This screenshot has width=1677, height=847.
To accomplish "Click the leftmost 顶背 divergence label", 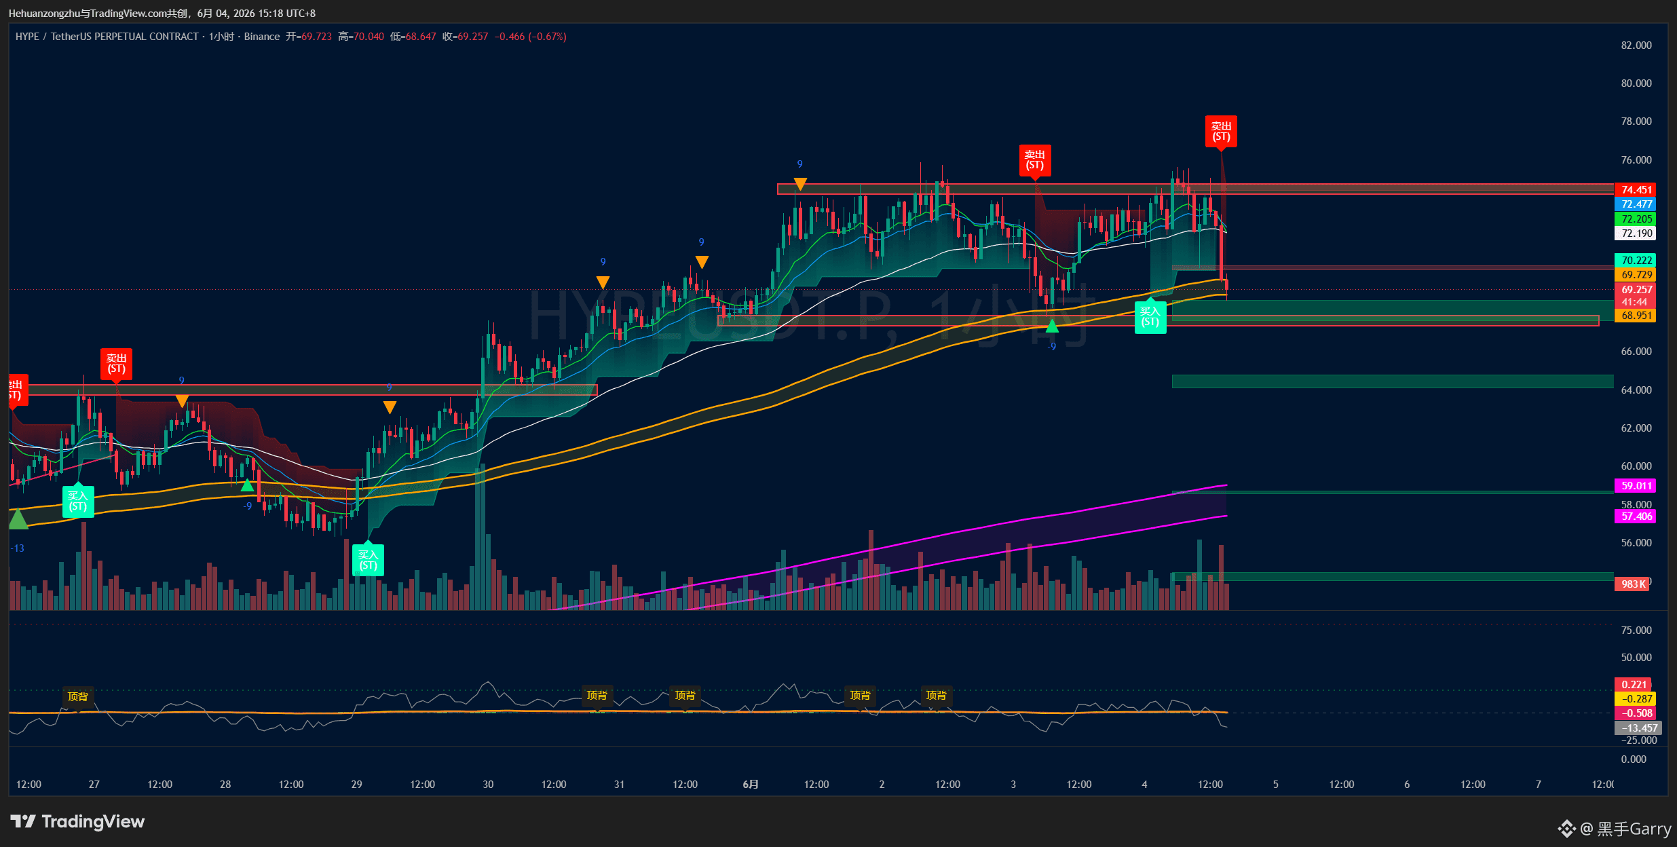I will [78, 696].
